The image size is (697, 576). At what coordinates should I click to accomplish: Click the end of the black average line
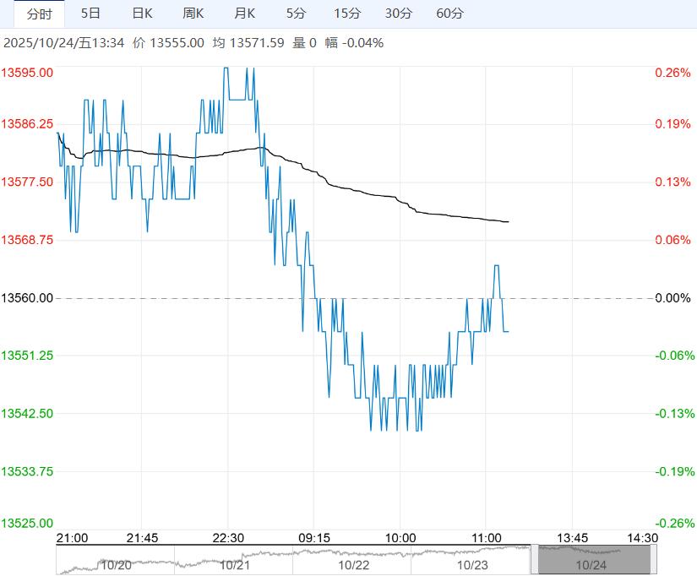pos(508,222)
